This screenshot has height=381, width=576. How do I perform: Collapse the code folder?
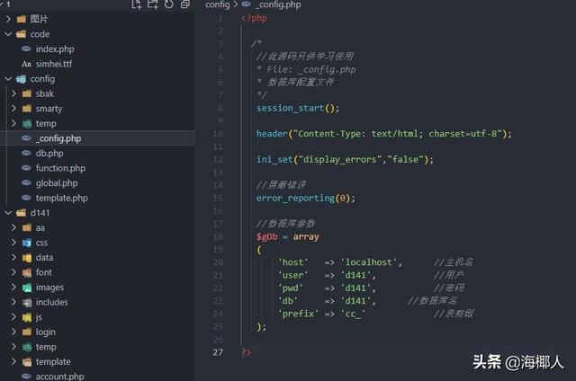pyautogui.click(x=9, y=34)
